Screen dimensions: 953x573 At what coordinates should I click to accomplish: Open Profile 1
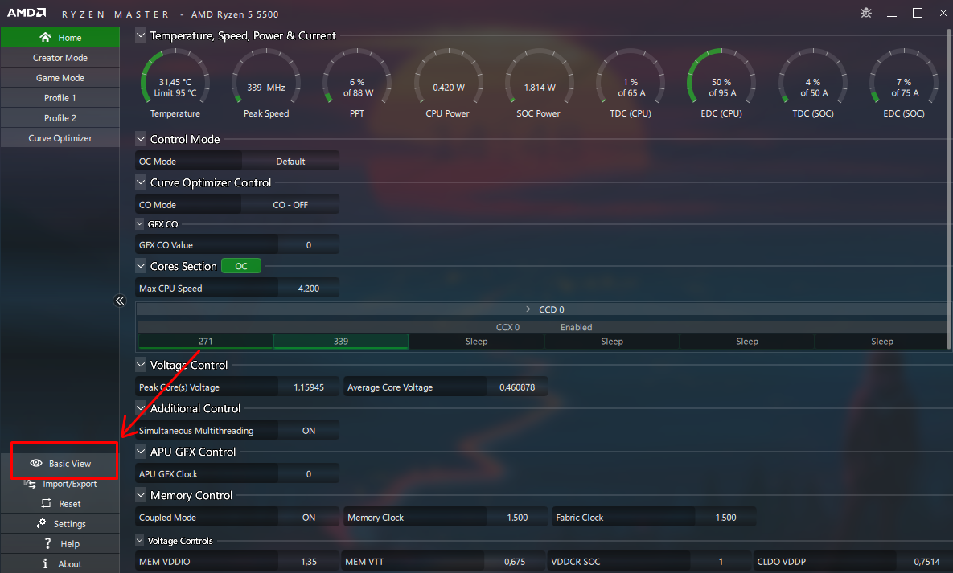[60, 97]
